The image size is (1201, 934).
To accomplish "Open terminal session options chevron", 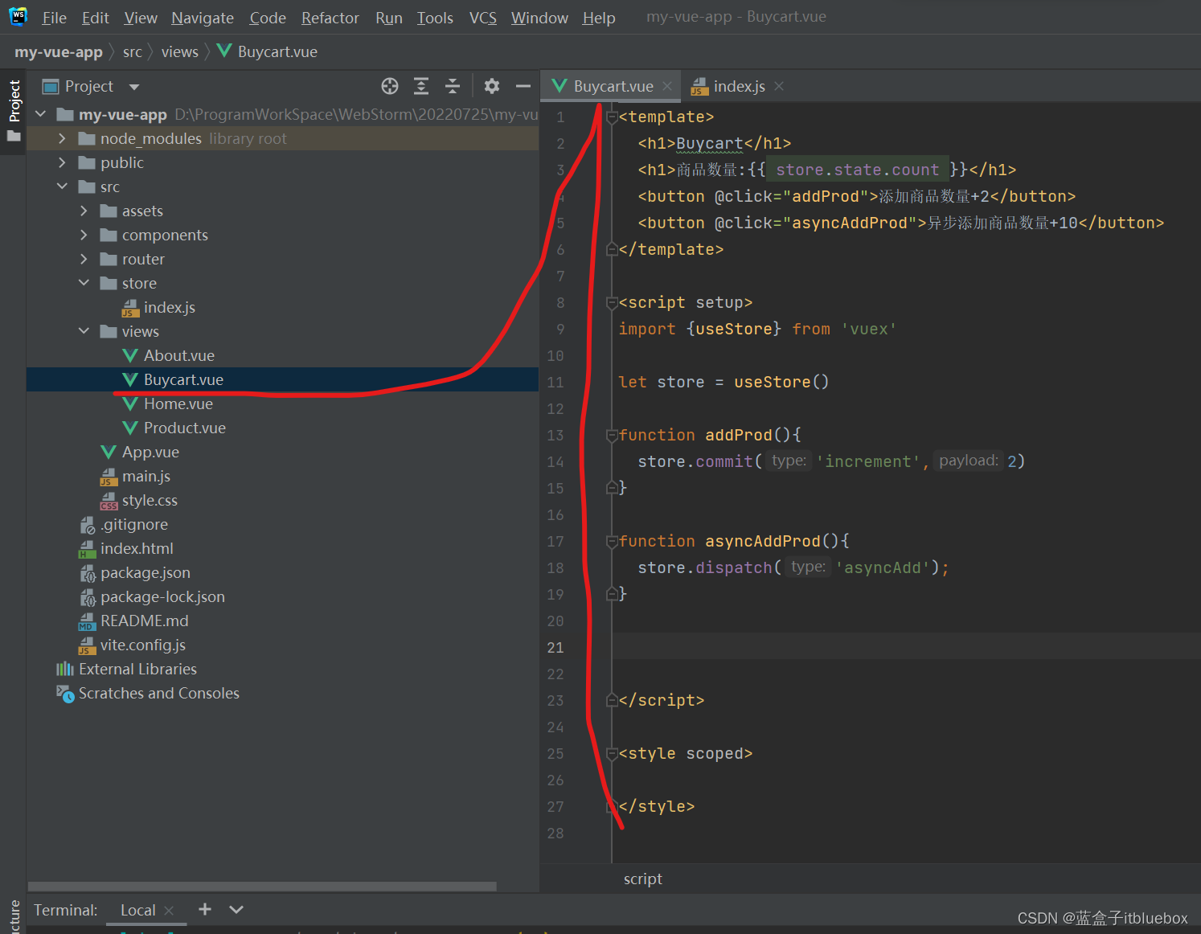I will pyautogui.click(x=236, y=909).
